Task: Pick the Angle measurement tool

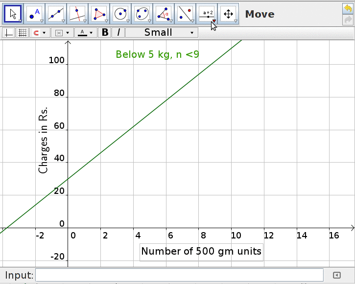Action: coord(164,14)
